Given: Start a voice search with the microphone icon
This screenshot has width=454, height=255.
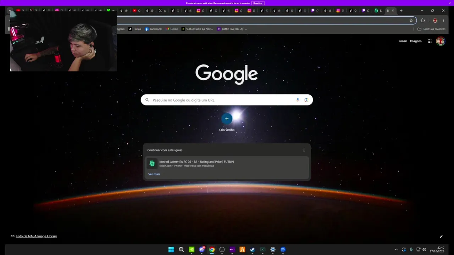Looking at the screenshot, I should point(298,100).
